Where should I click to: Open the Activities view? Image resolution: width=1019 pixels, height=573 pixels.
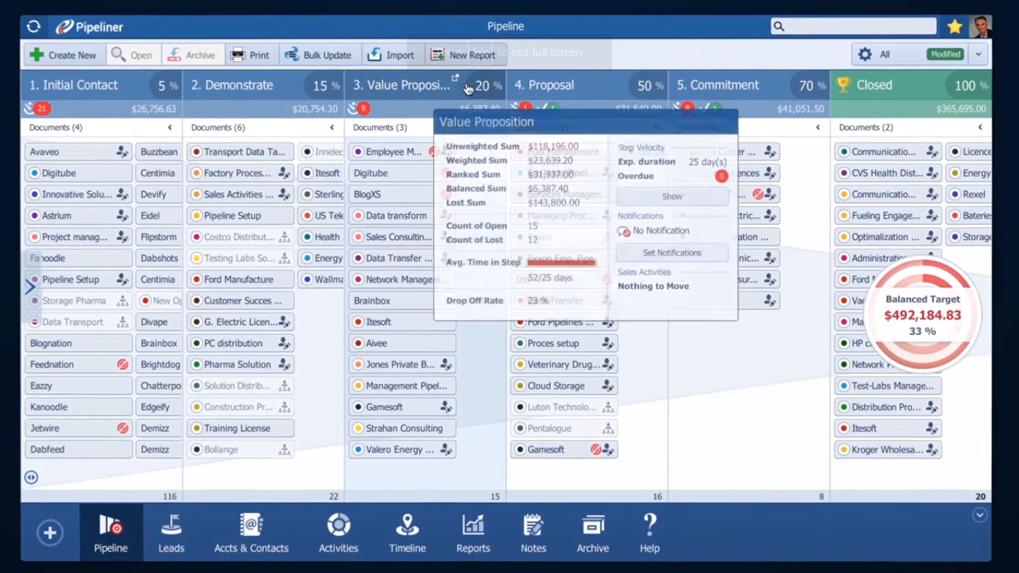338,533
